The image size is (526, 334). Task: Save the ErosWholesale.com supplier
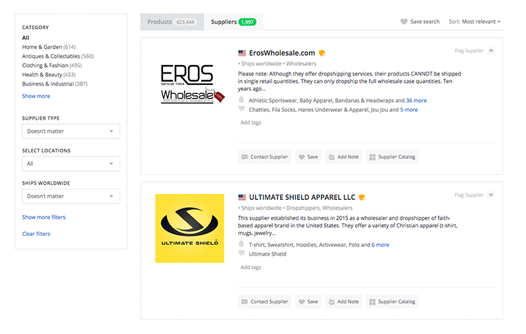[x=307, y=157]
